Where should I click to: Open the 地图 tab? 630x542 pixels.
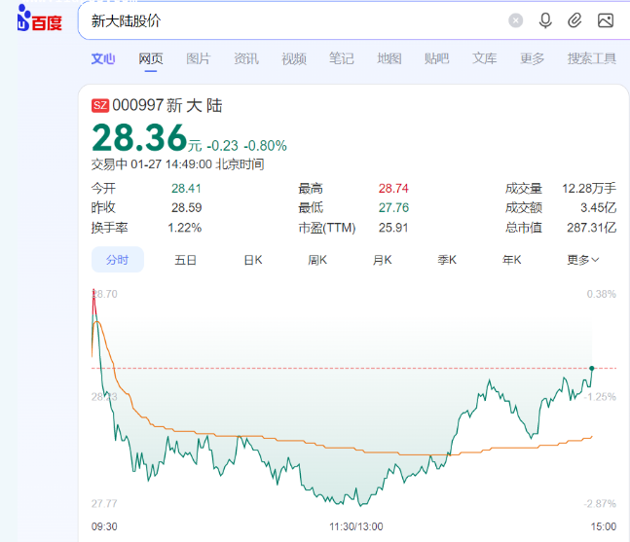[x=389, y=58]
